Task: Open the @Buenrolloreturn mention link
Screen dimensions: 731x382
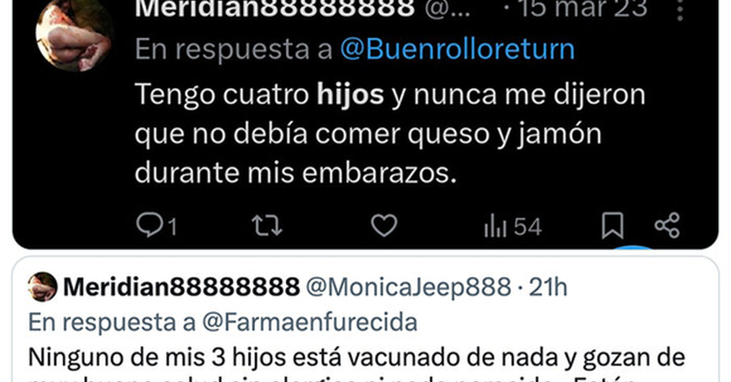Action: point(457,49)
